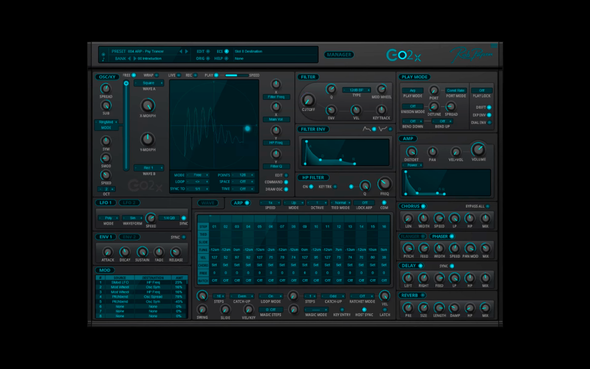Click the Wave button beside Arp

click(207, 203)
